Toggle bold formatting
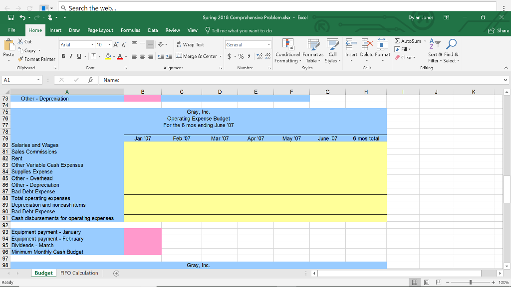511x287 pixels. tap(63, 56)
